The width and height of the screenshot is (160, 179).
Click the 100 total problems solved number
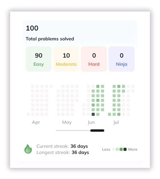pos(32,28)
